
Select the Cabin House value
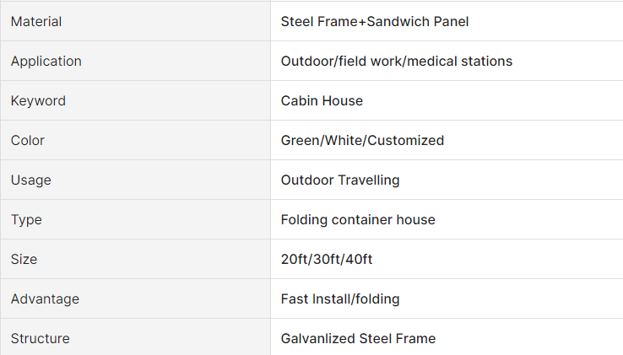click(322, 101)
